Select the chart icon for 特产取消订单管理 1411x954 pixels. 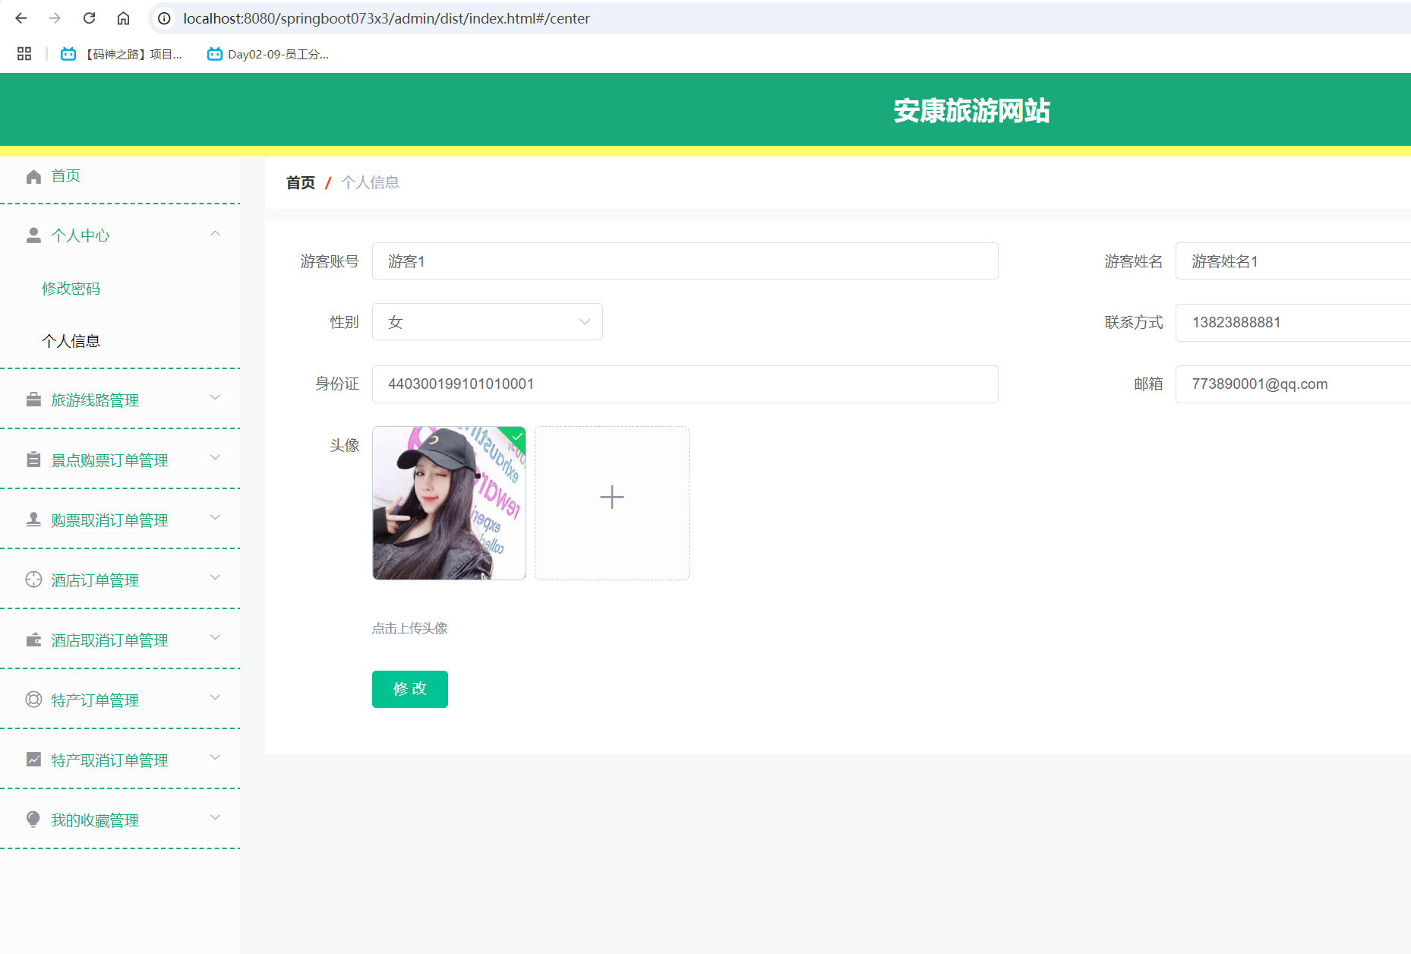point(33,760)
